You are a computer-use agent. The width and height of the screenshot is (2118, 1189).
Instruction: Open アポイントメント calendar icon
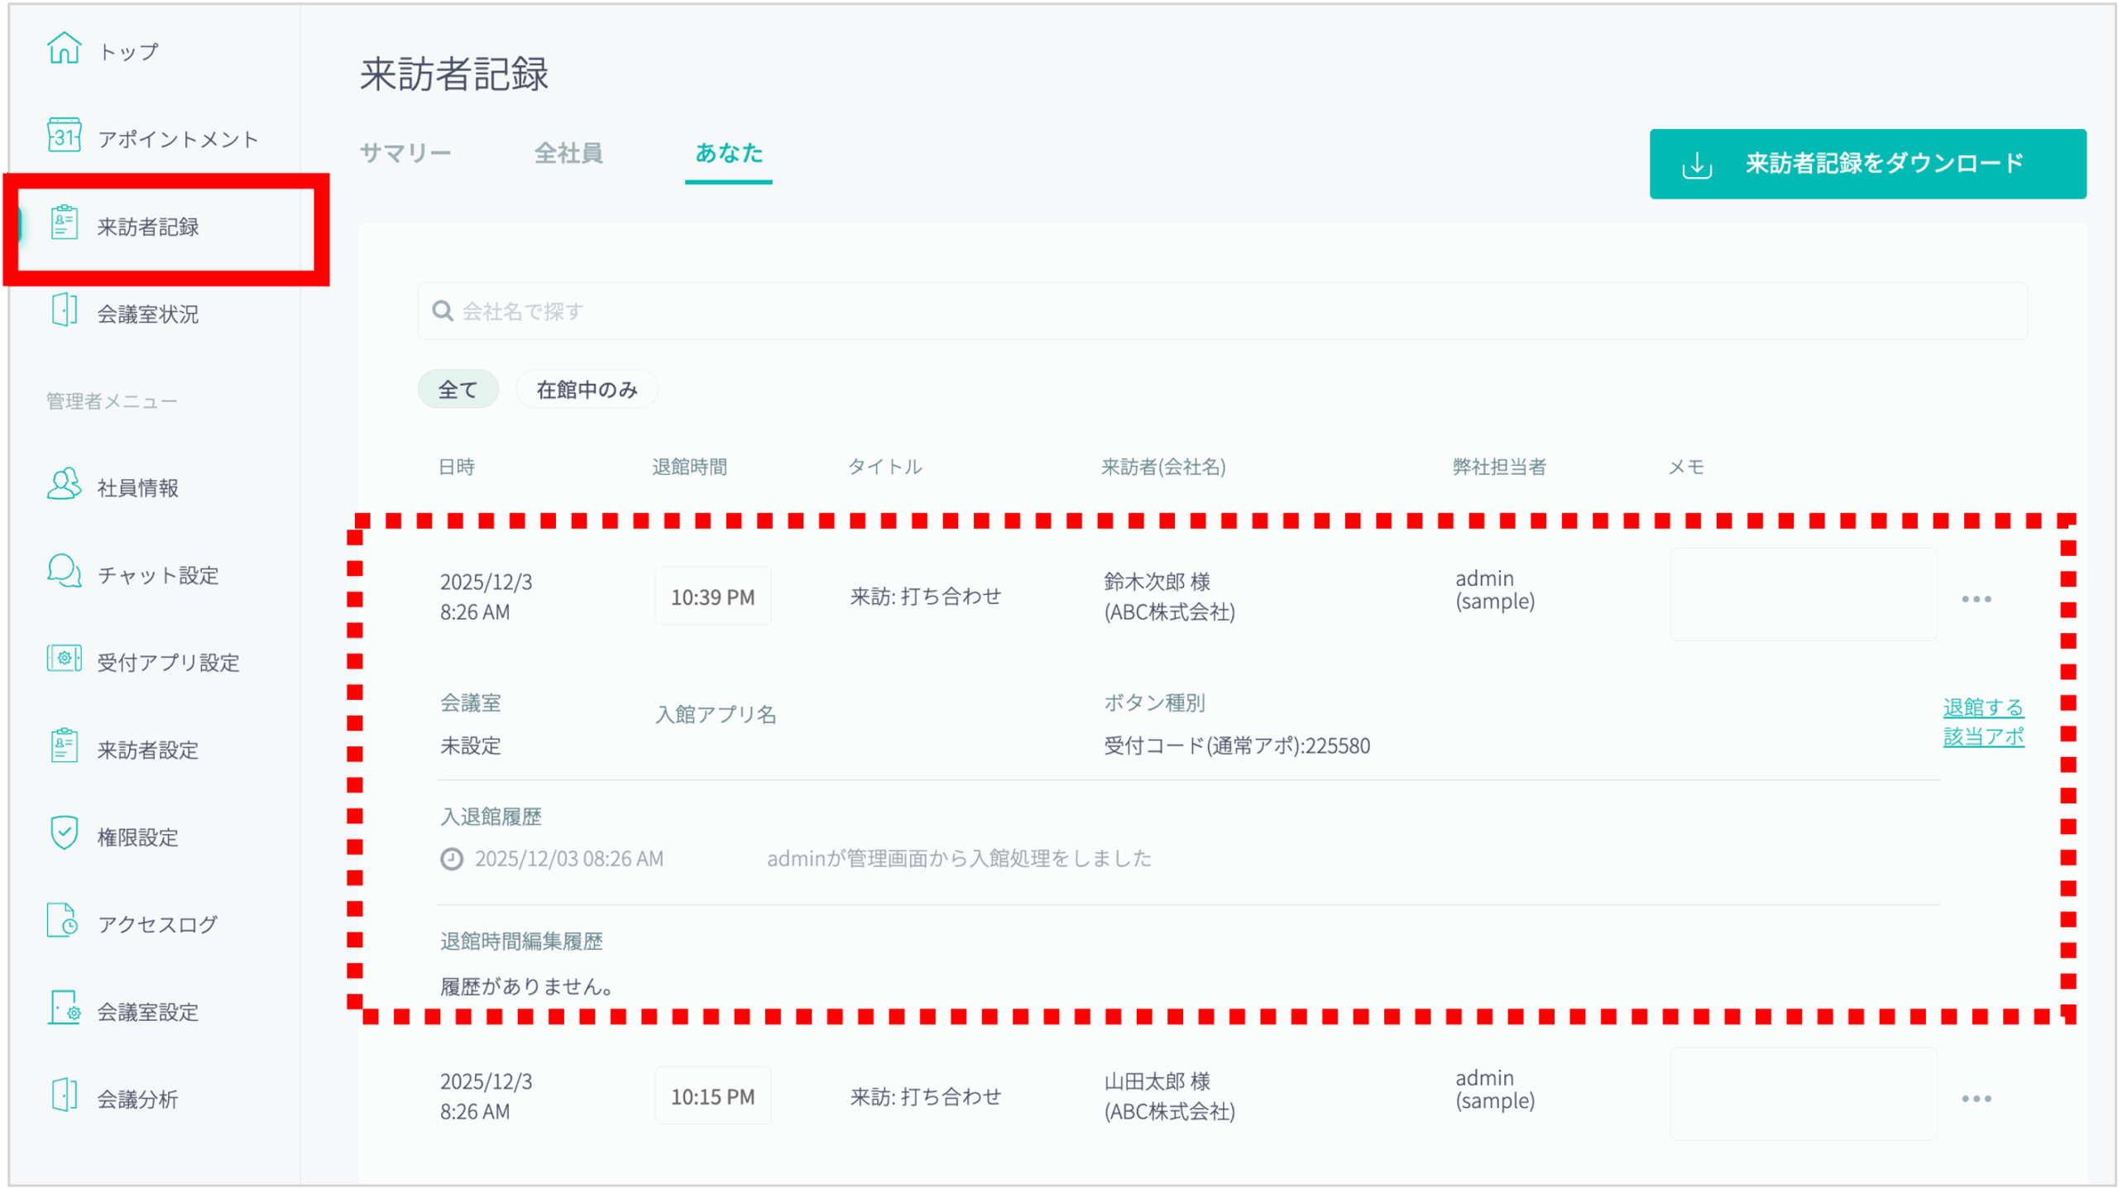click(64, 136)
